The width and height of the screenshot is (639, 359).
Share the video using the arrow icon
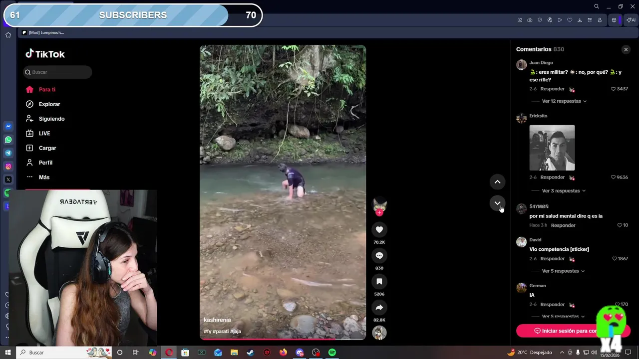click(x=379, y=307)
